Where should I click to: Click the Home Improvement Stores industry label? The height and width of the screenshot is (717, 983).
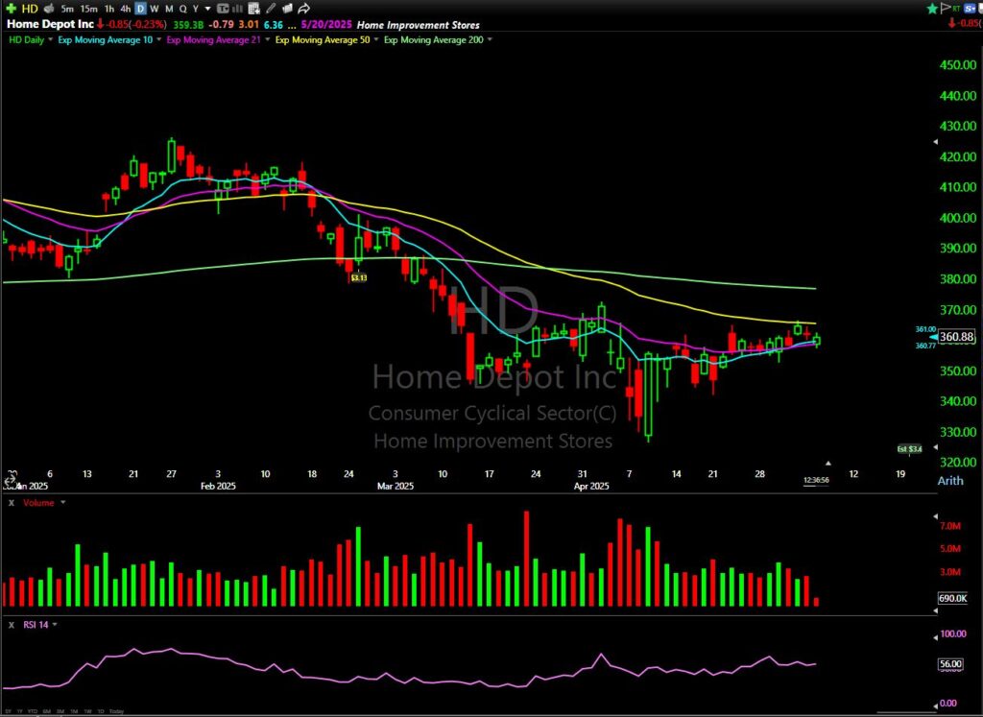point(419,25)
